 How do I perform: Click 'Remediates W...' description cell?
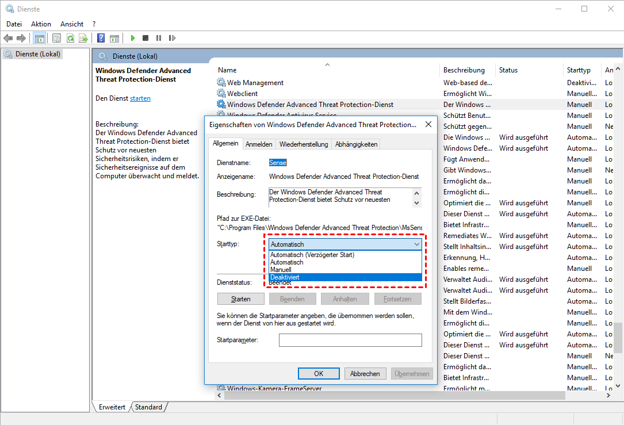467,236
